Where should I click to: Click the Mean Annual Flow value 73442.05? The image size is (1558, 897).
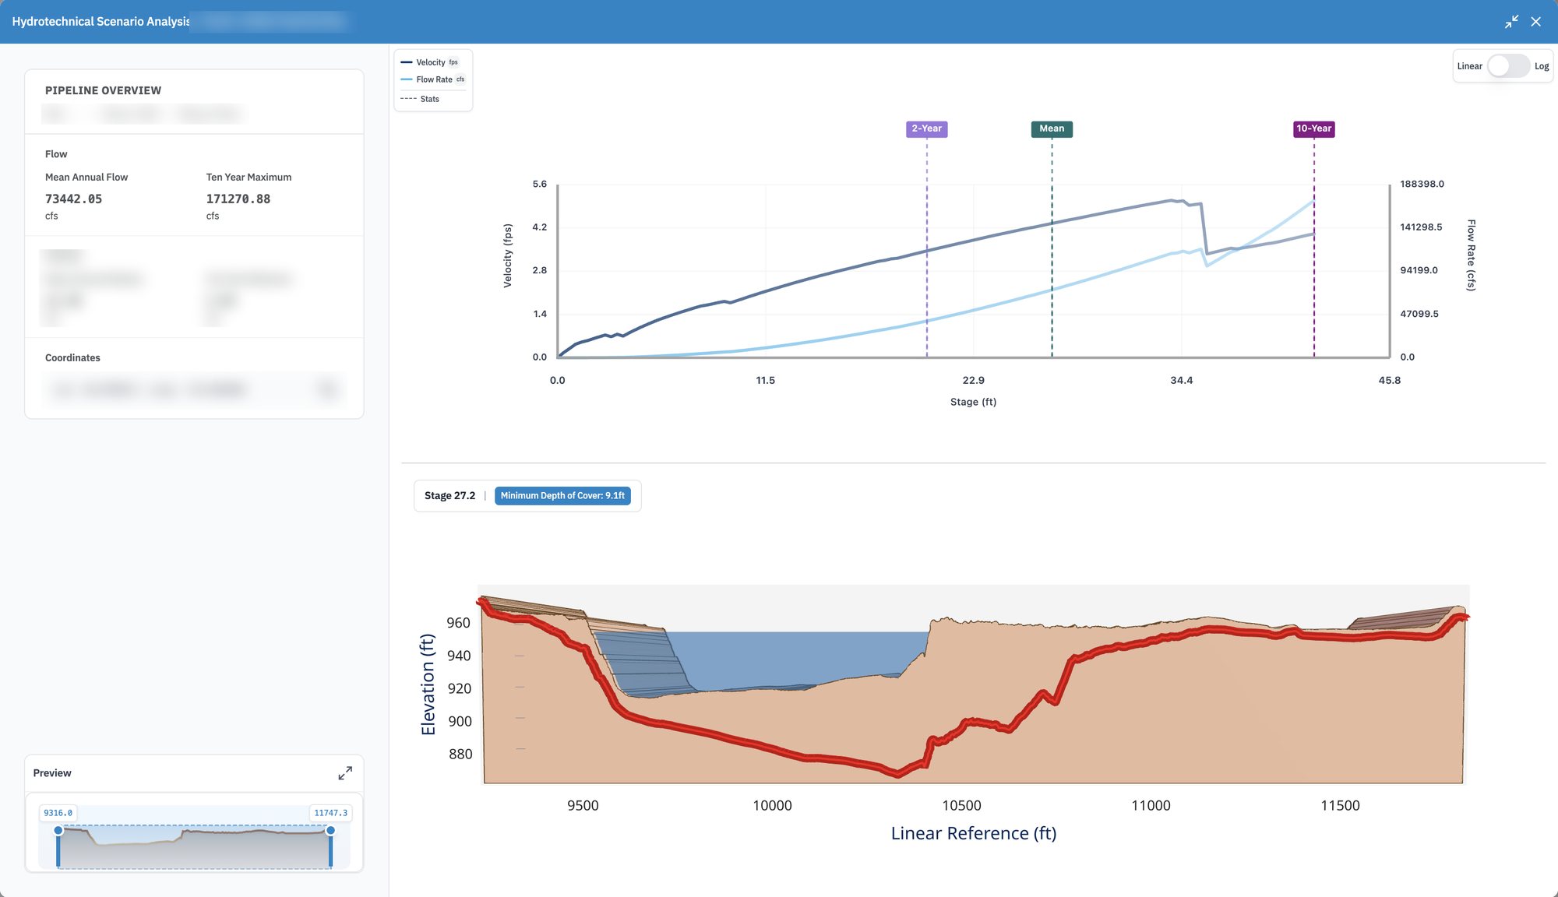pyautogui.click(x=73, y=199)
